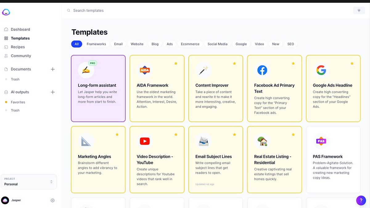Expand the Documents section in sidebar
Screen dimensions: 370x208
(x=21, y=69)
